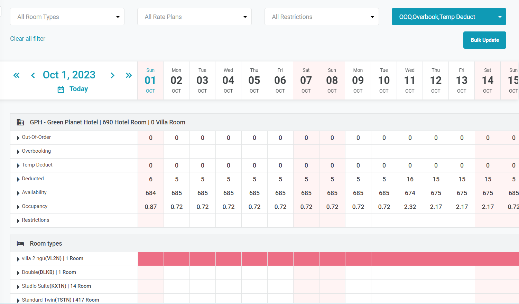This screenshot has height=304, width=519.
Task: Select the Wed 11 Oct date column
Action: point(410,80)
